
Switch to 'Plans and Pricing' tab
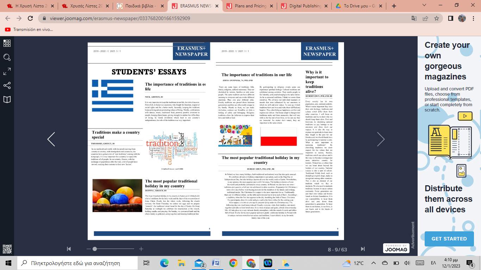[x=250, y=6]
